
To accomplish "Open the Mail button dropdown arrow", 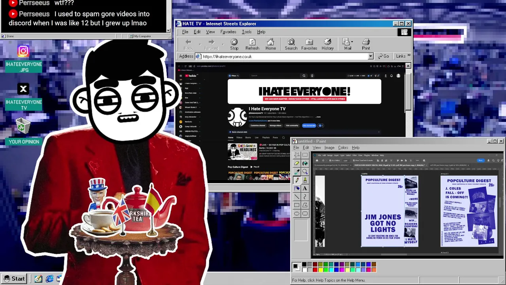I will pyautogui.click(x=351, y=41).
